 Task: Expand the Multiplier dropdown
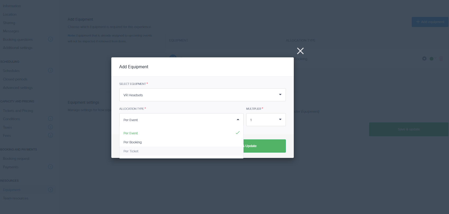pyautogui.click(x=266, y=120)
